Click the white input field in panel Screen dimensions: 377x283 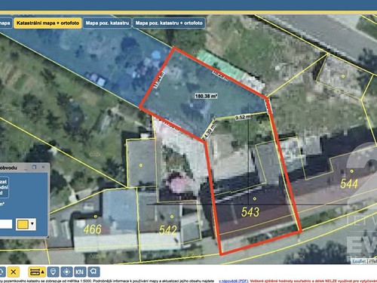coord(6,224)
